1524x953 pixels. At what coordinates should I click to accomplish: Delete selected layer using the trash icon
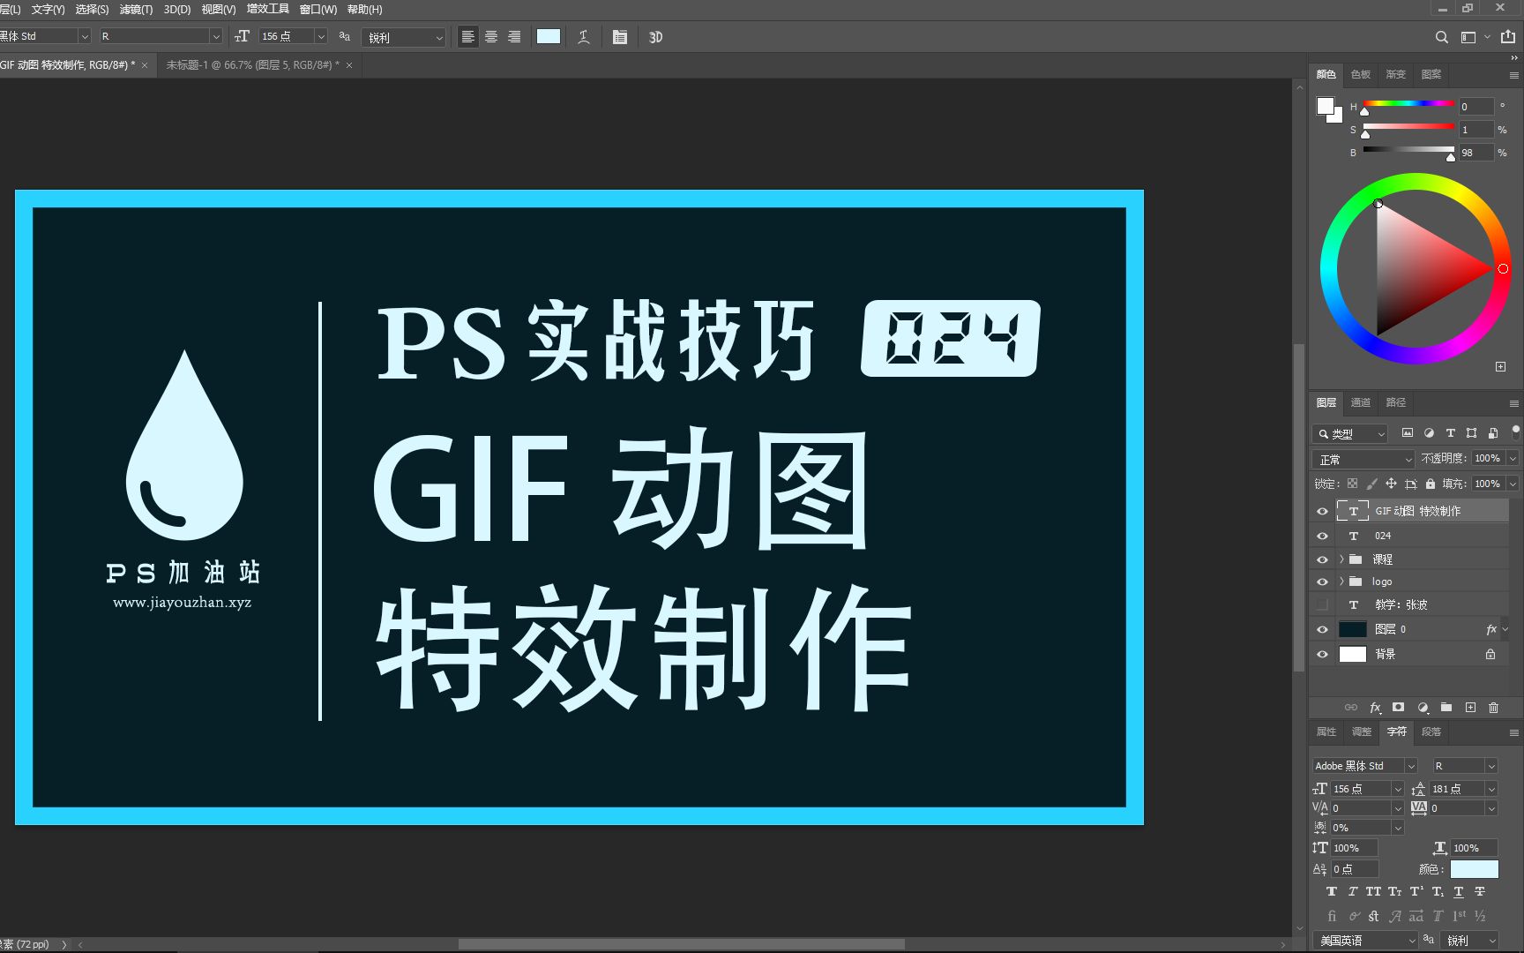pyautogui.click(x=1494, y=708)
